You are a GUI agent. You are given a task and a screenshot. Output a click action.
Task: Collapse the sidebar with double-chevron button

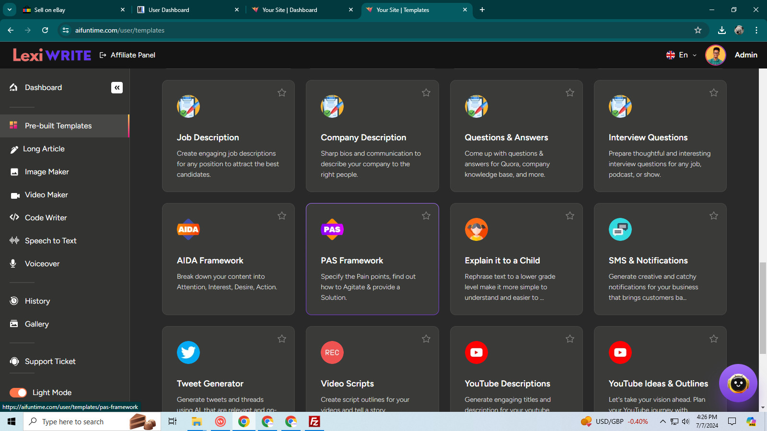(x=117, y=88)
